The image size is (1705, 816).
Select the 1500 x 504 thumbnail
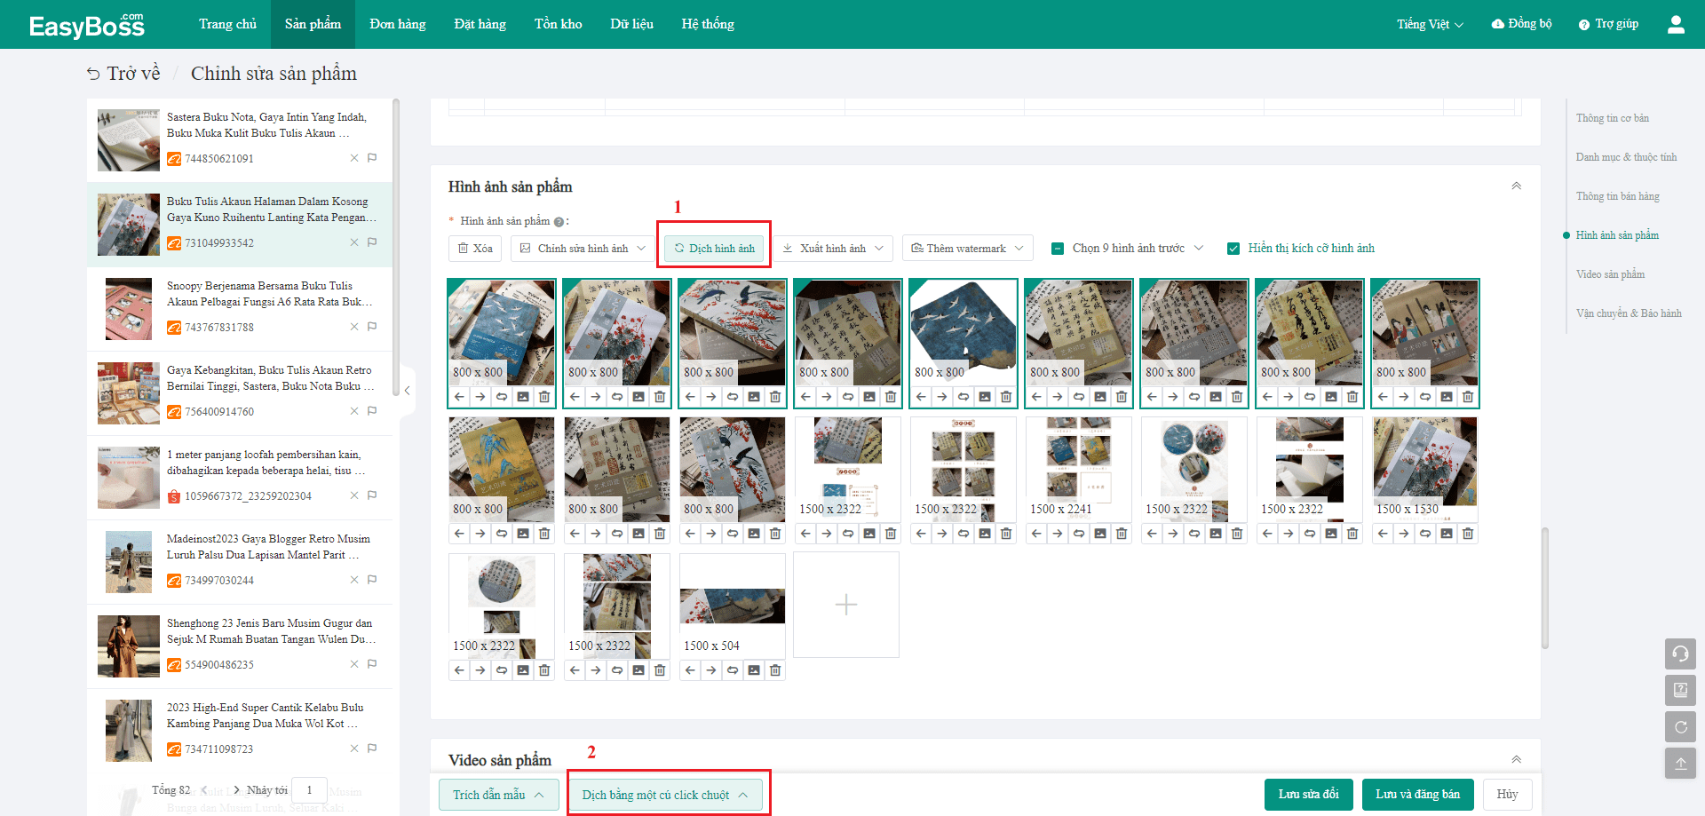click(x=733, y=605)
